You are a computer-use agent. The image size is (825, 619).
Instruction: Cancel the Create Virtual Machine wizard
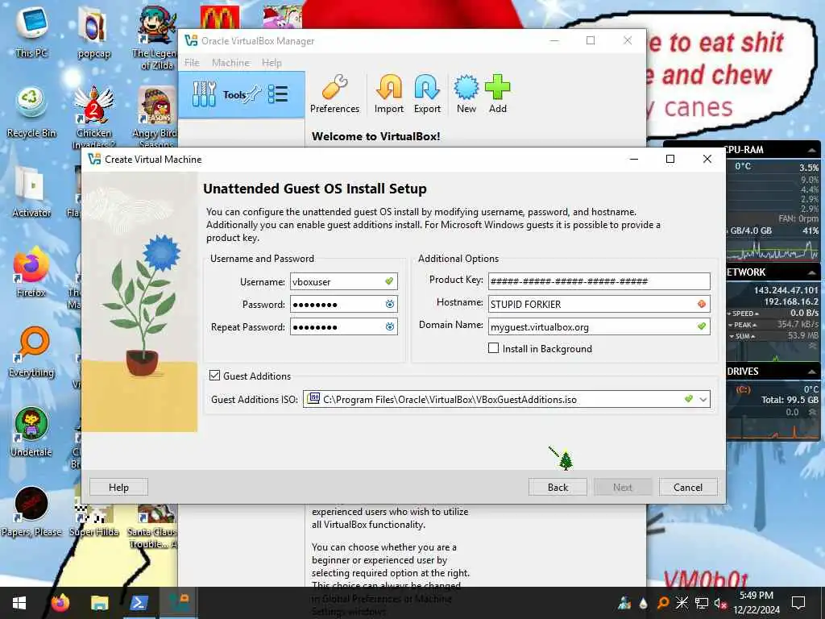(688, 488)
